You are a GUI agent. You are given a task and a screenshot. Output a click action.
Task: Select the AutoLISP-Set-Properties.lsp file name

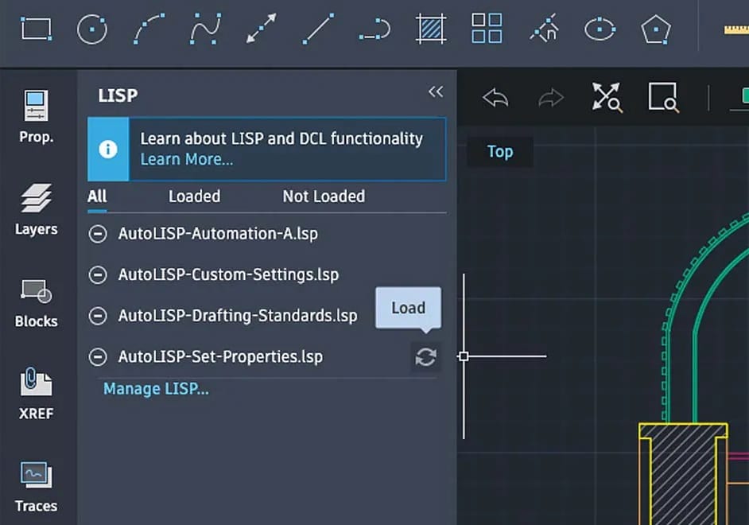click(221, 357)
